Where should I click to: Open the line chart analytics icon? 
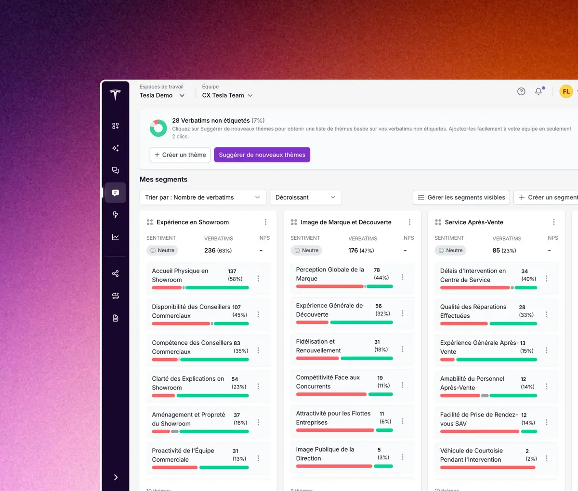(115, 237)
